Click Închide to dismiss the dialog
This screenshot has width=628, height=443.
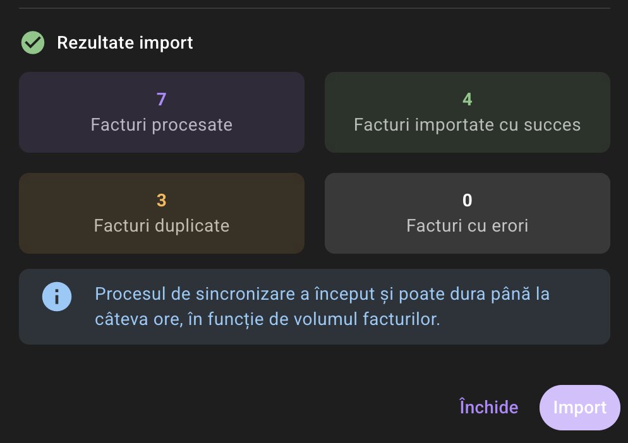tap(488, 407)
